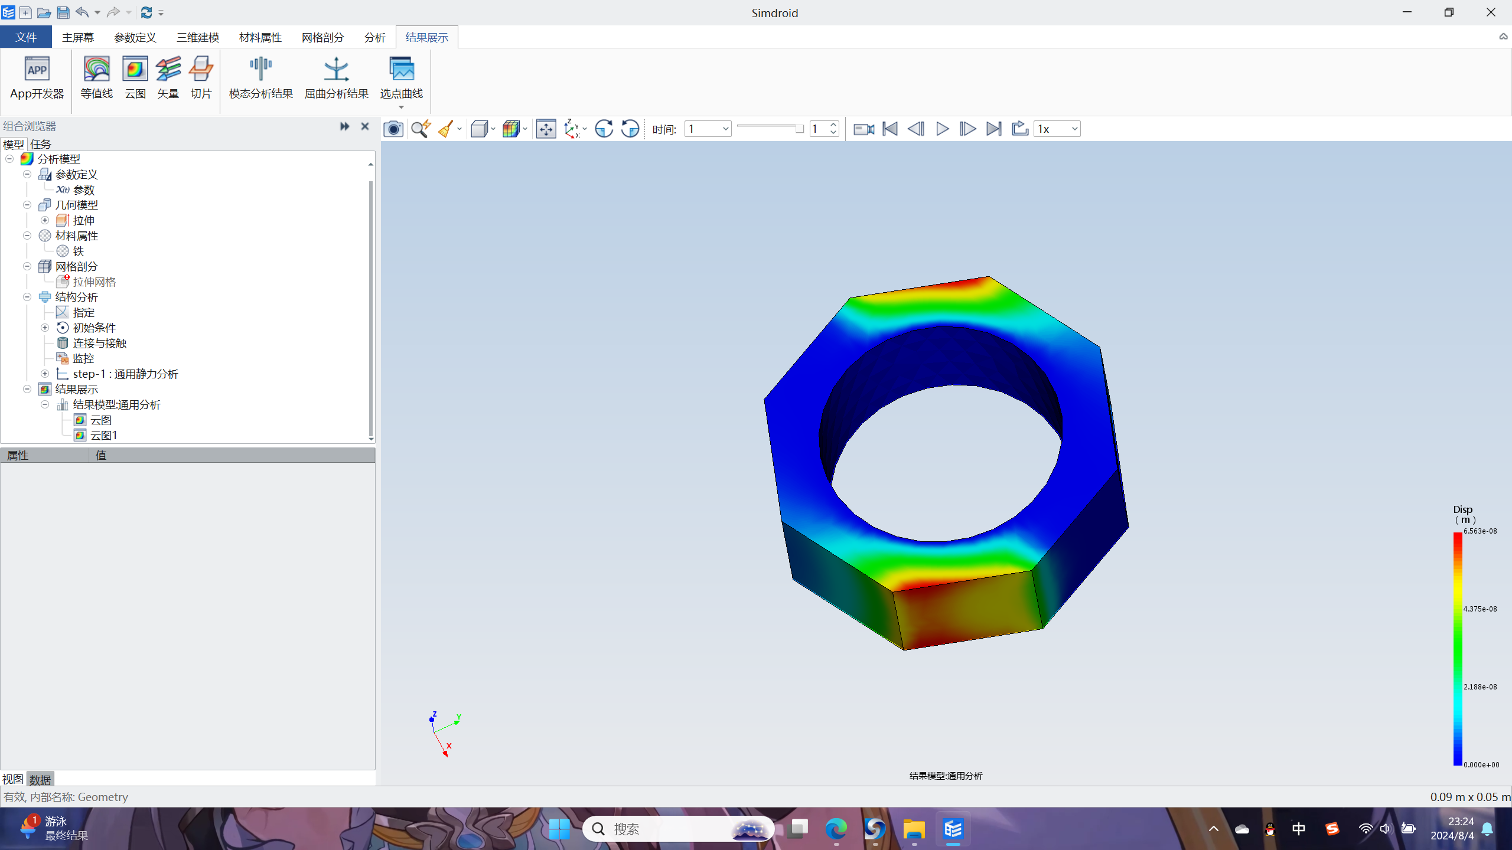Click the new file icon in title bar
Viewport: 1512px width, 850px height.
(25, 12)
